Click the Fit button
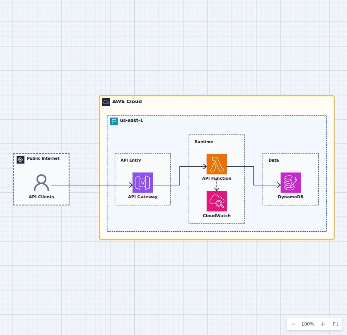Image resolution: width=347 pixels, height=335 pixels. point(335,324)
